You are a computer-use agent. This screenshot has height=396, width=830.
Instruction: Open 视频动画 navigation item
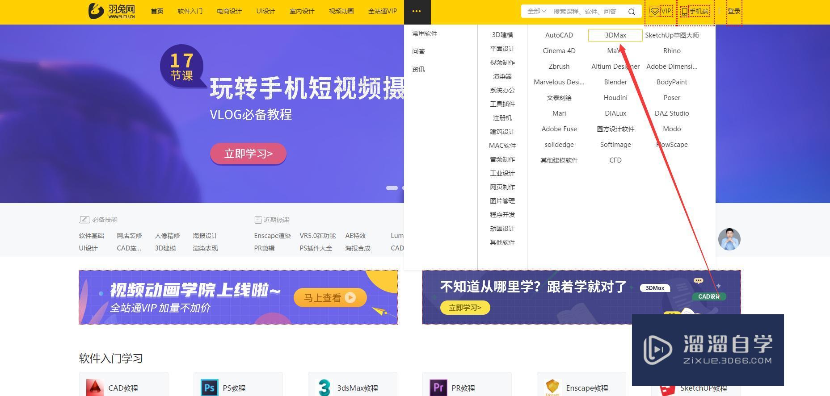341,11
